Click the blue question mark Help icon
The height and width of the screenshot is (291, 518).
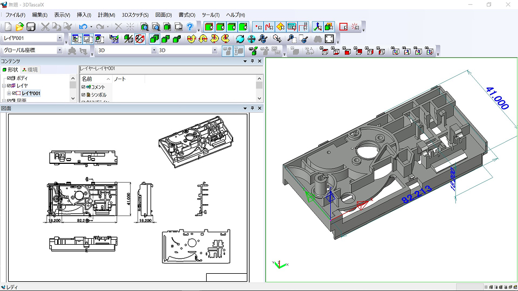190,26
